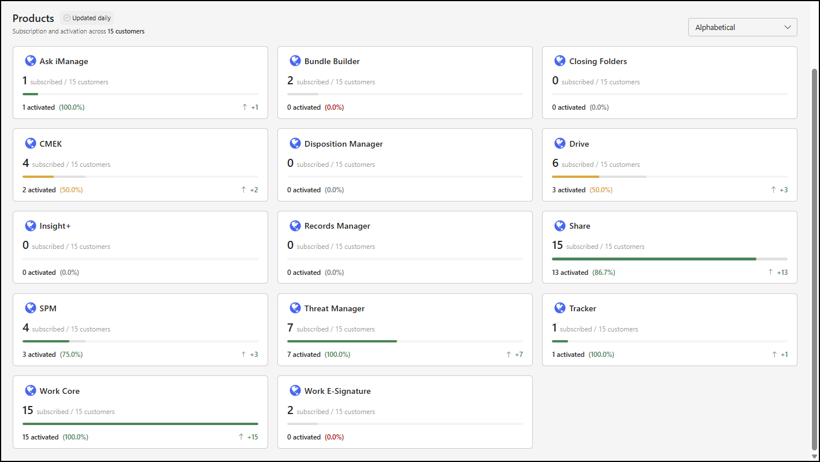This screenshot has height=462, width=820.
Task: Click the "13 activated" text on Share
Action: [570, 273]
